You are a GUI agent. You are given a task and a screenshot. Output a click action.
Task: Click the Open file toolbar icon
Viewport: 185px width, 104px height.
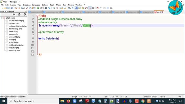pos(5,8)
